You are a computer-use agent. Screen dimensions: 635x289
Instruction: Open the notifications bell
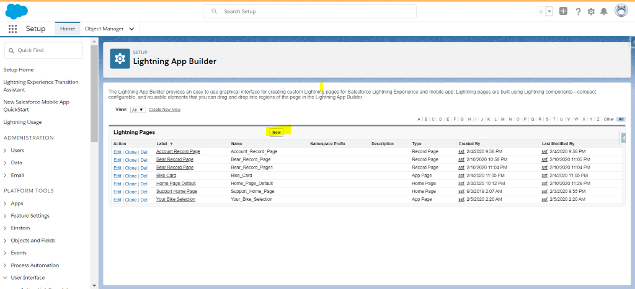tap(604, 11)
